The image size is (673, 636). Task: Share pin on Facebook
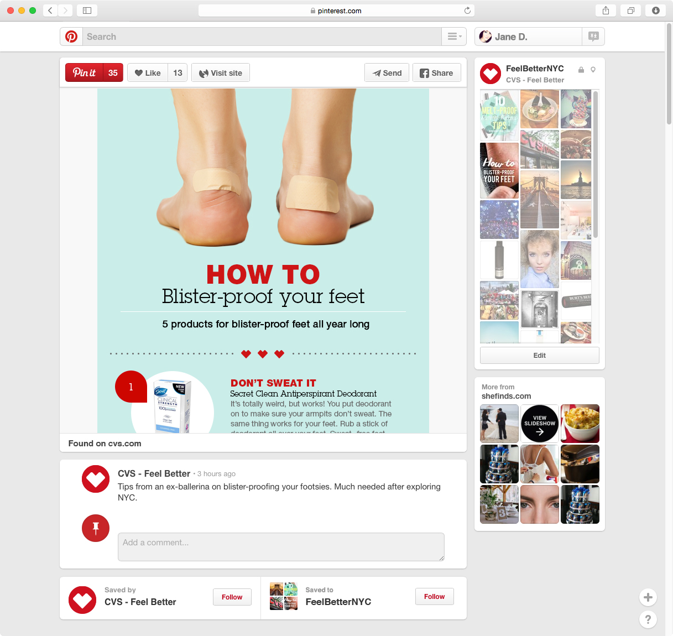437,72
